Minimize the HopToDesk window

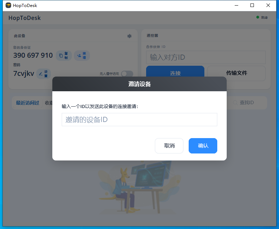[x=236, y=5]
